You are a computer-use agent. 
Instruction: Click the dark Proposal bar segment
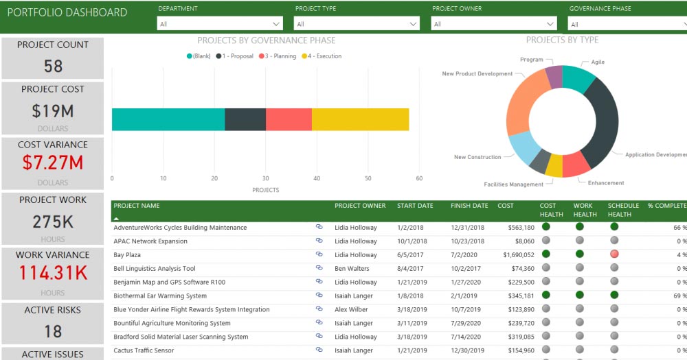[245, 119]
